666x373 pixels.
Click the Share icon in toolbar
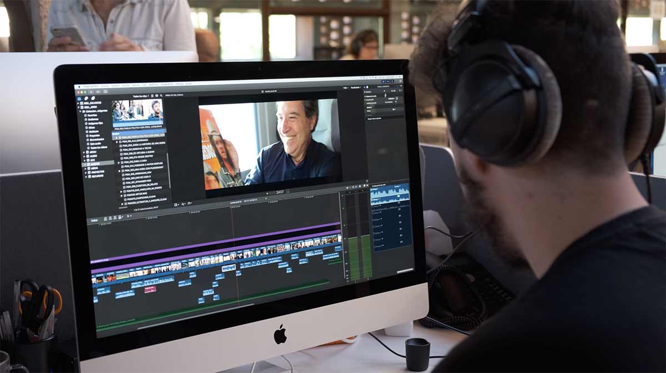tap(400, 81)
